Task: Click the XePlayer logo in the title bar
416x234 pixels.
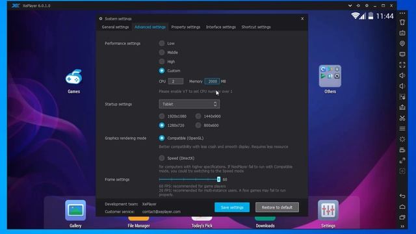Action: click(x=16, y=6)
